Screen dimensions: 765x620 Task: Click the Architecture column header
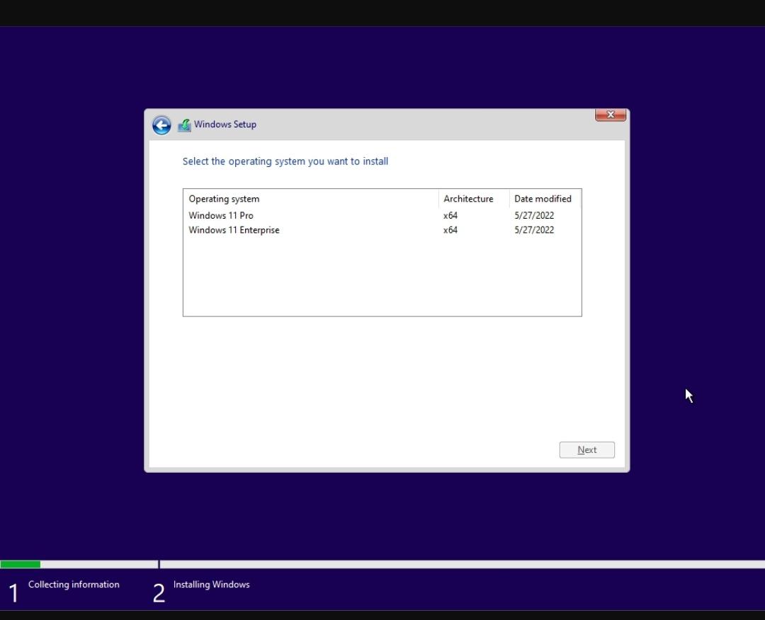[474, 199]
